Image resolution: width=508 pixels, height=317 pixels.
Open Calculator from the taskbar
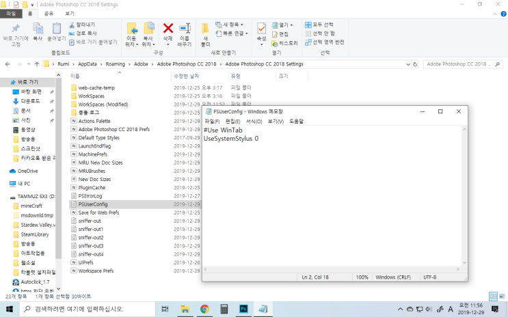point(224,309)
